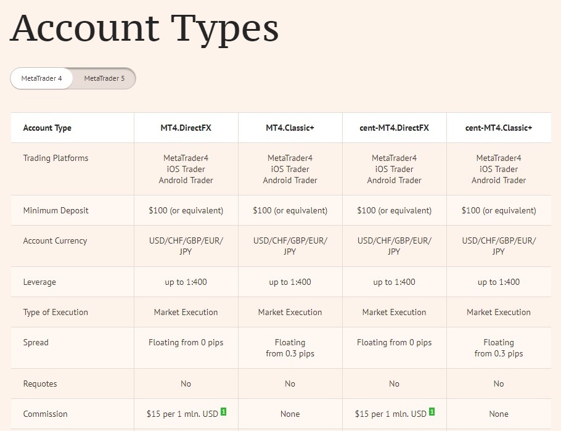Click Spread value for MT4.DirectFX
Screen dimensions: 561x431
tap(186, 343)
